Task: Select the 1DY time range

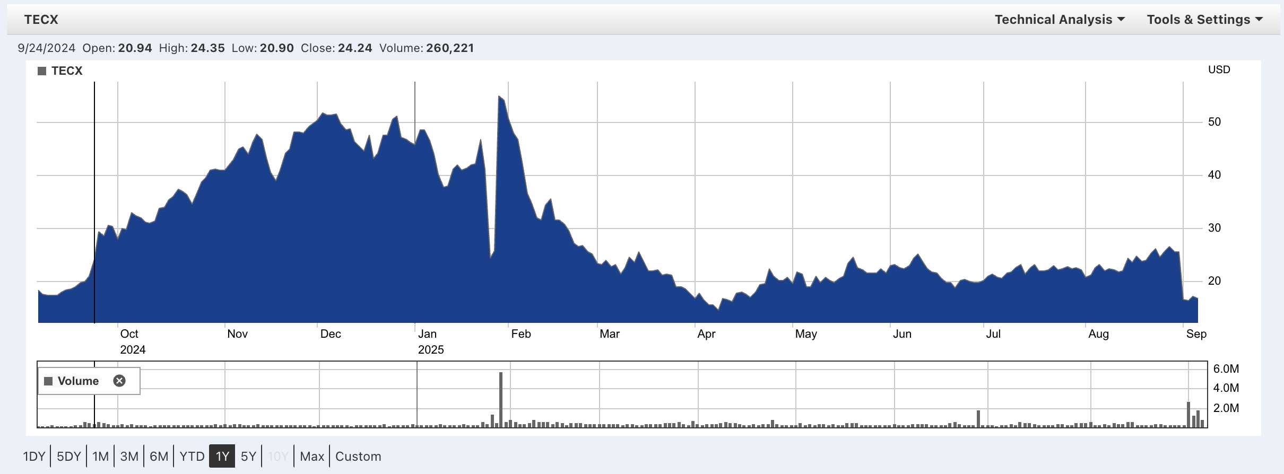Action: coord(34,457)
